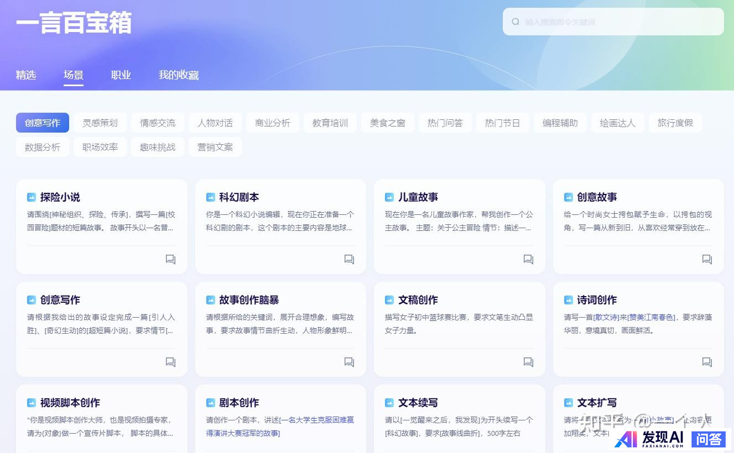This screenshot has width=734, height=453.
Task: Go to 我的收藏 tab
Action: coord(179,75)
